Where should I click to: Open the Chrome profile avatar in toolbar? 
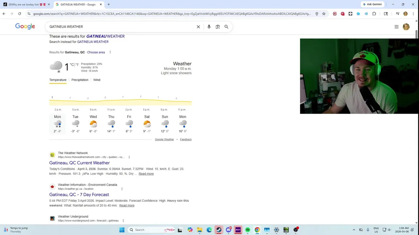406,14
